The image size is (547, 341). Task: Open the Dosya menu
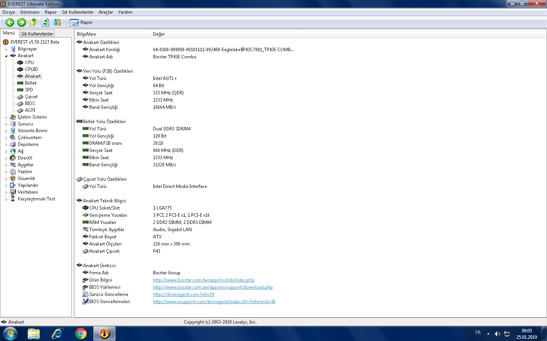tap(9, 12)
